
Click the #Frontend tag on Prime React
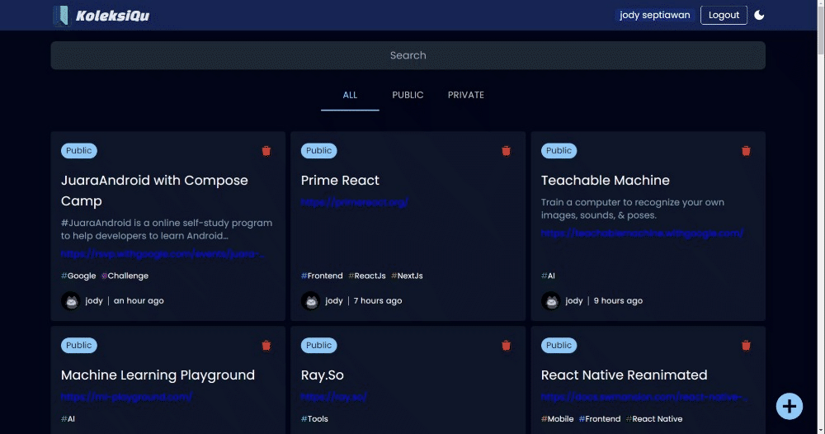coord(322,276)
